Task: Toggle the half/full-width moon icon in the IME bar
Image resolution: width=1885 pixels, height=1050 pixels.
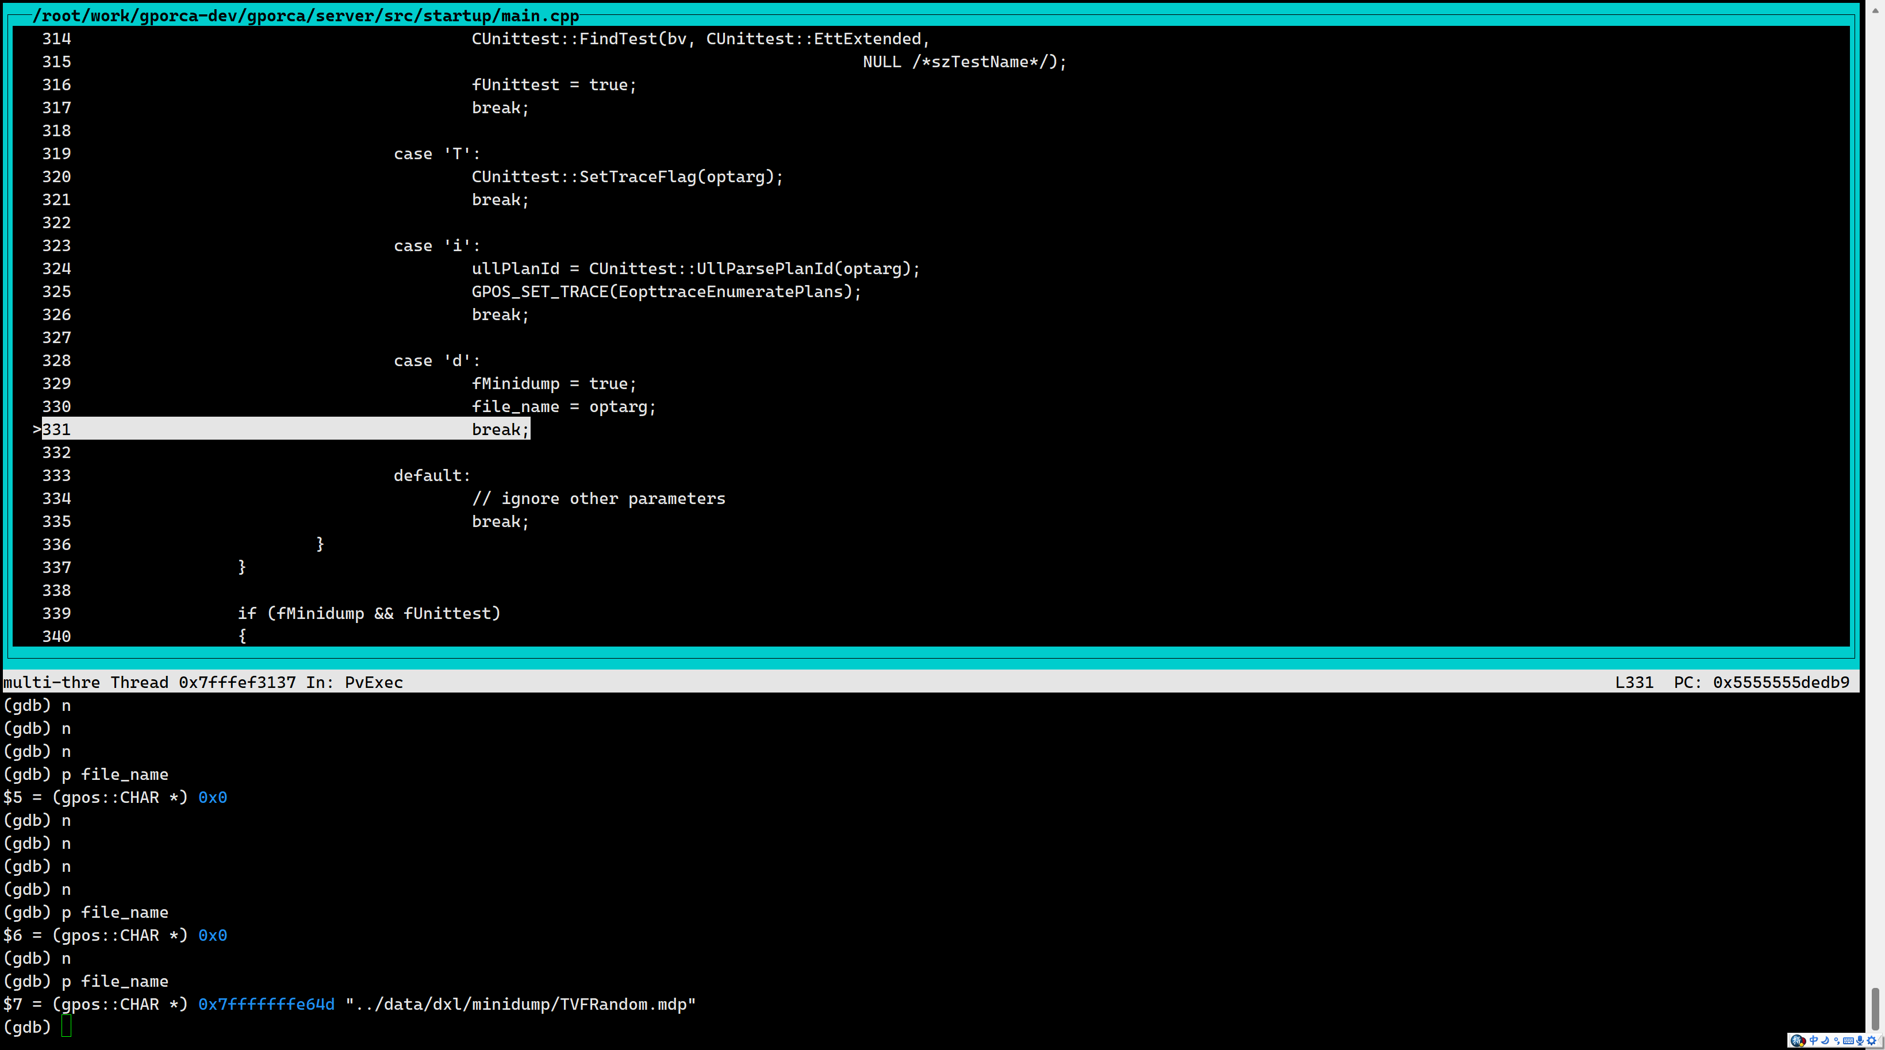Action: [1826, 1040]
